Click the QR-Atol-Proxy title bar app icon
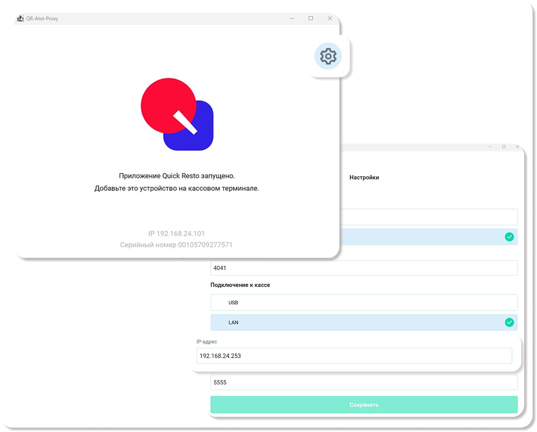Screen dimensions: 537x432 [x=20, y=18]
